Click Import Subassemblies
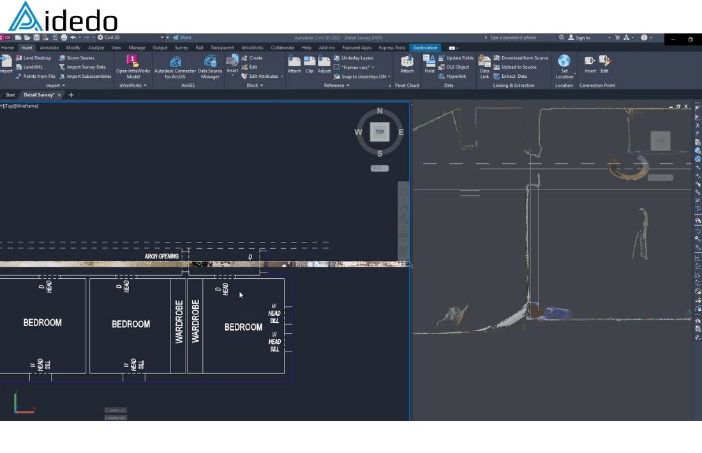 tap(85, 76)
